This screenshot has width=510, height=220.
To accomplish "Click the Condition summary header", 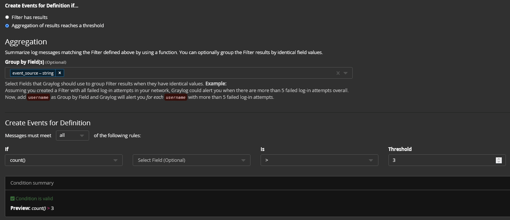I will click(x=32, y=183).
